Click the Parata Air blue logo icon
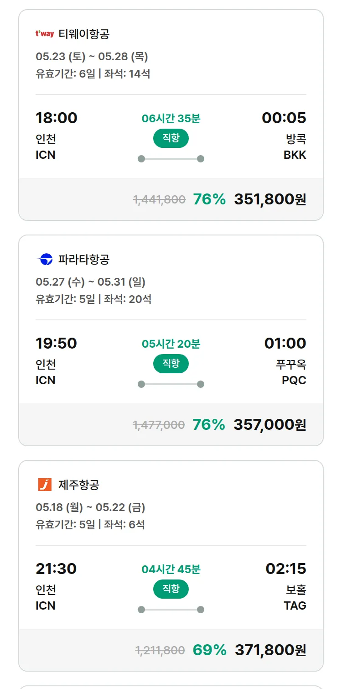Image resolution: width=342 pixels, height=689 pixels. pos(45,259)
